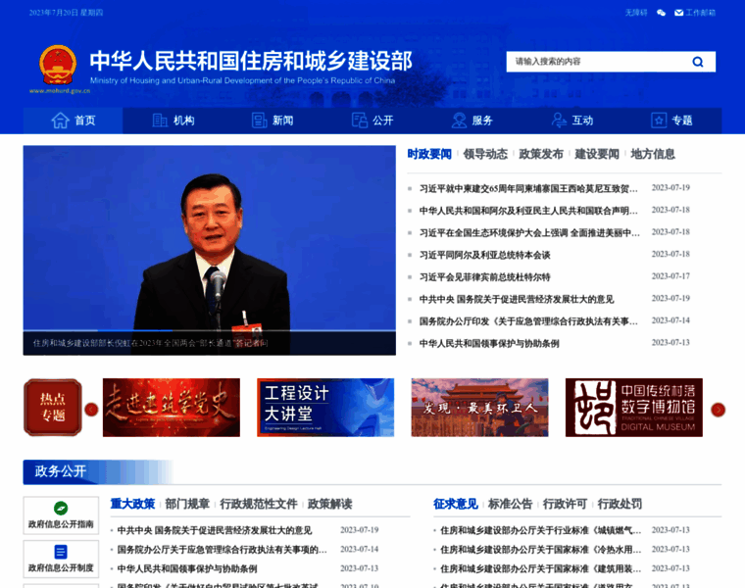The height and width of the screenshot is (588, 745).
Task: Switch to the 建设要闻 tab
Action: point(597,154)
